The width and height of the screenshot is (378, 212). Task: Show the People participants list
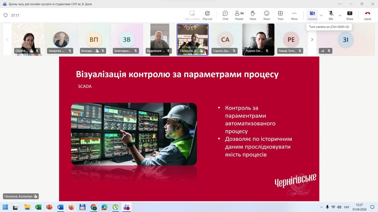(x=239, y=15)
